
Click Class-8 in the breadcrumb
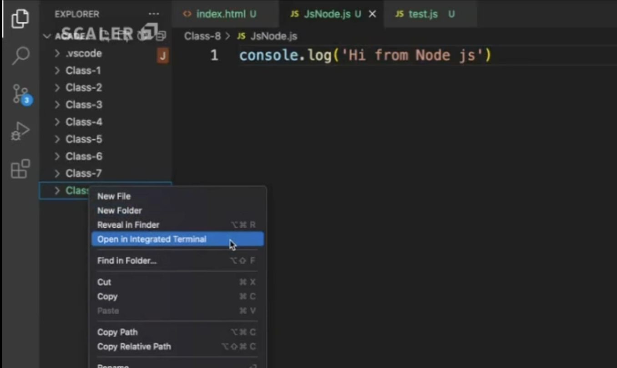[202, 36]
